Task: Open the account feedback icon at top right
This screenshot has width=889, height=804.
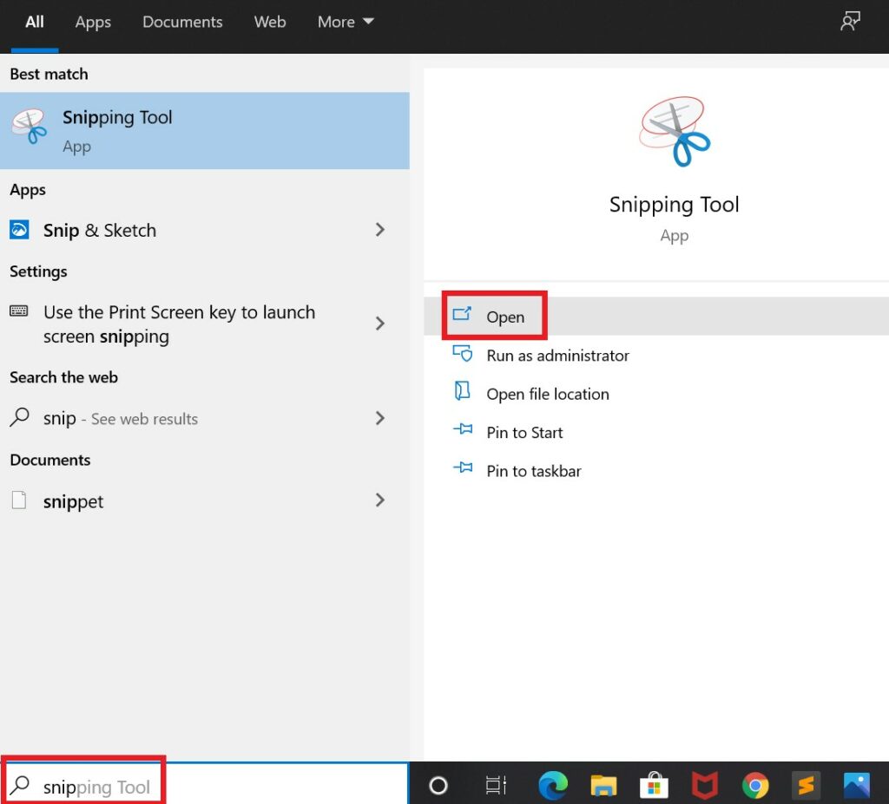Action: click(x=849, y=21)
